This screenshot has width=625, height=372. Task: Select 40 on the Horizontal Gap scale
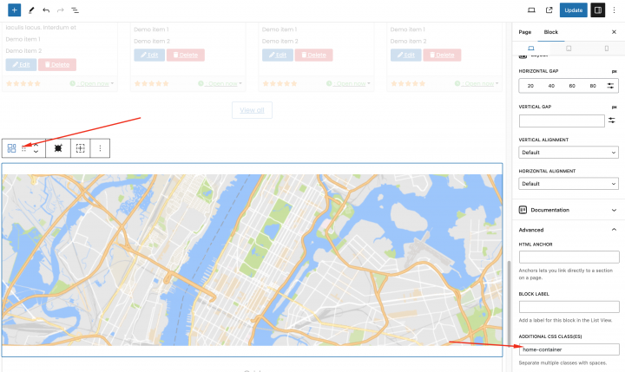(551, 86)
